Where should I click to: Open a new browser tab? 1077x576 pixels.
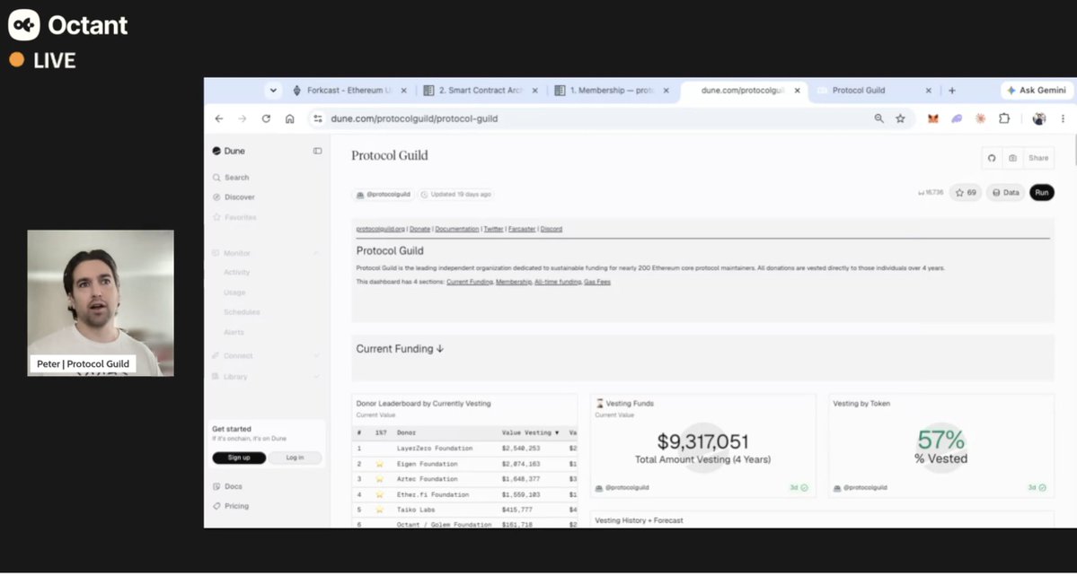click(952, 91)
